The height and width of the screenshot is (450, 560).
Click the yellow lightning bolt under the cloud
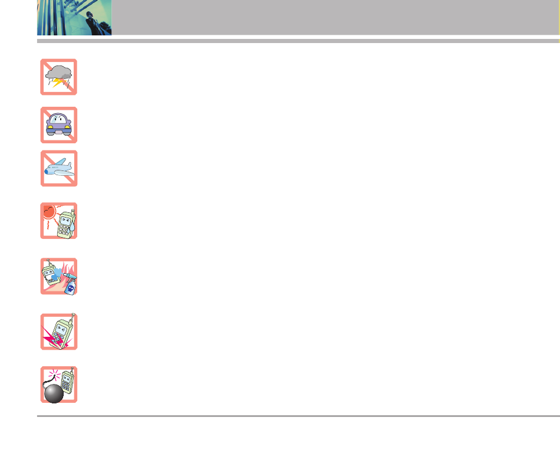point(57,83)
